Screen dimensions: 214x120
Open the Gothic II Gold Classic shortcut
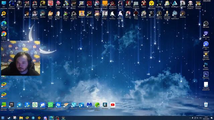point(12,4)
